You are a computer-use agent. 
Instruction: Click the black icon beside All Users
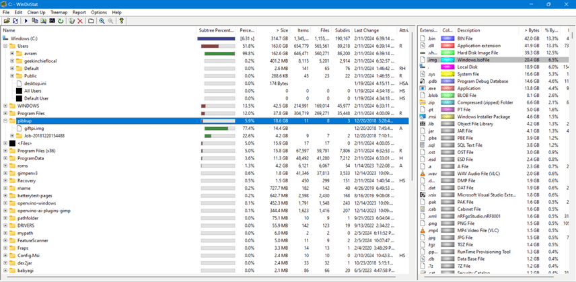click(x=19, y=91)
